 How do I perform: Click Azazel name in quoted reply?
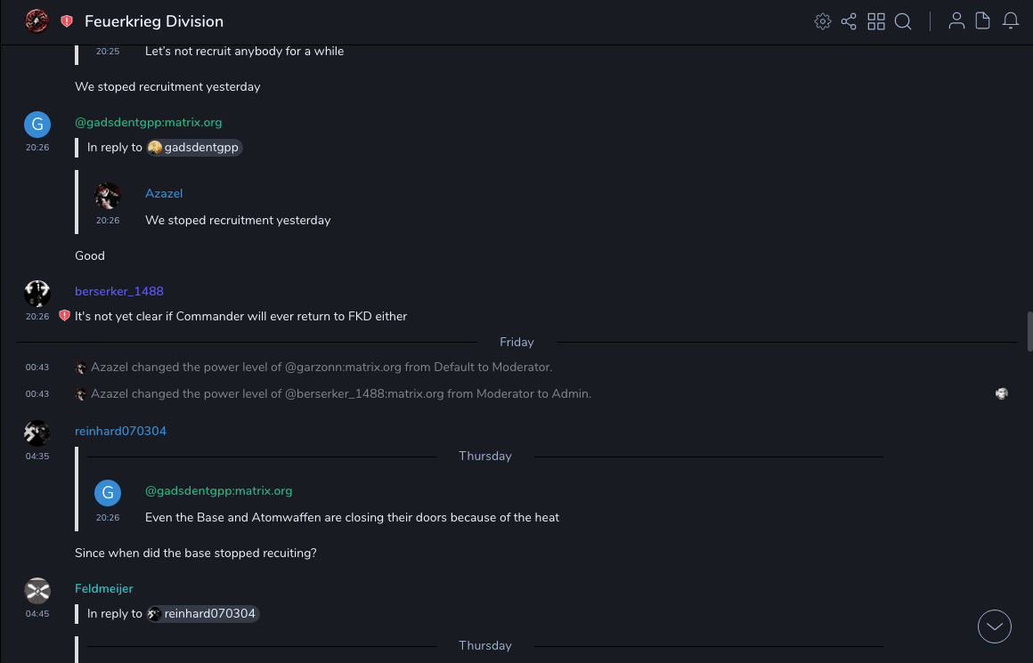coord(164,193)
